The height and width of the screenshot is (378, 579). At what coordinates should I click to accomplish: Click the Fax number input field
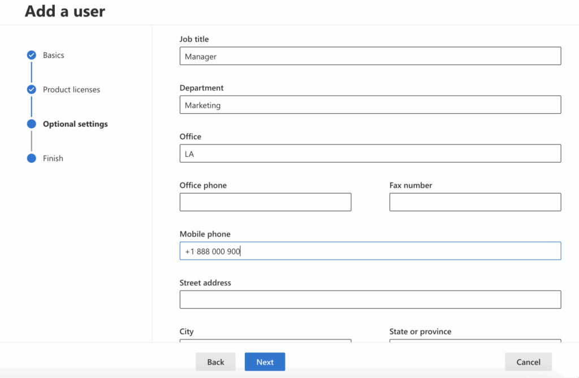pyautogui.click(x=475, y=201)
